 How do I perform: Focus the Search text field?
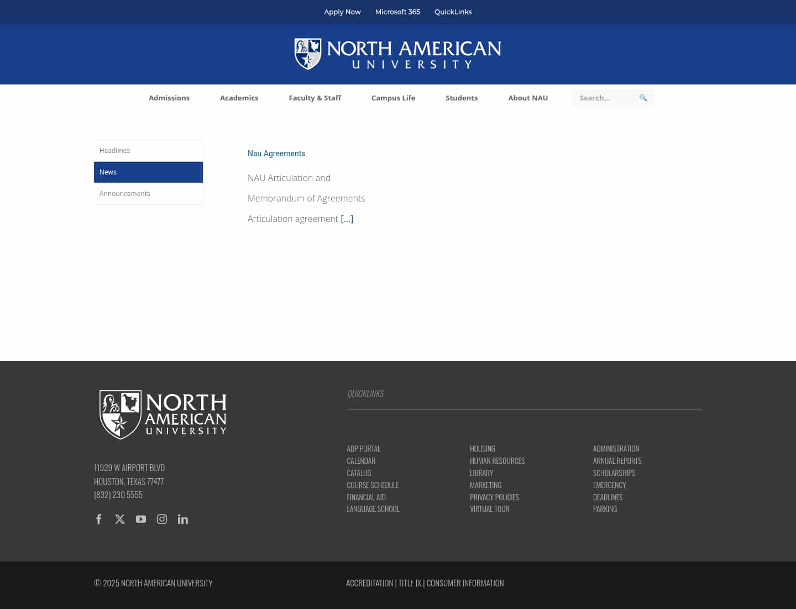(x=604, y=98)
